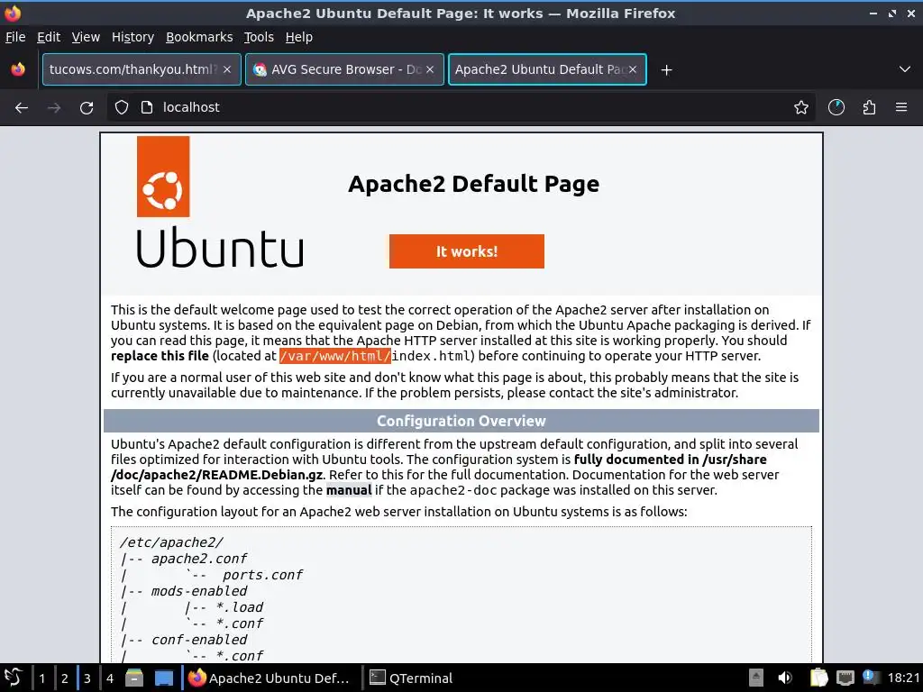
Task: Open the History menu
Action: (x=133, y=37)
